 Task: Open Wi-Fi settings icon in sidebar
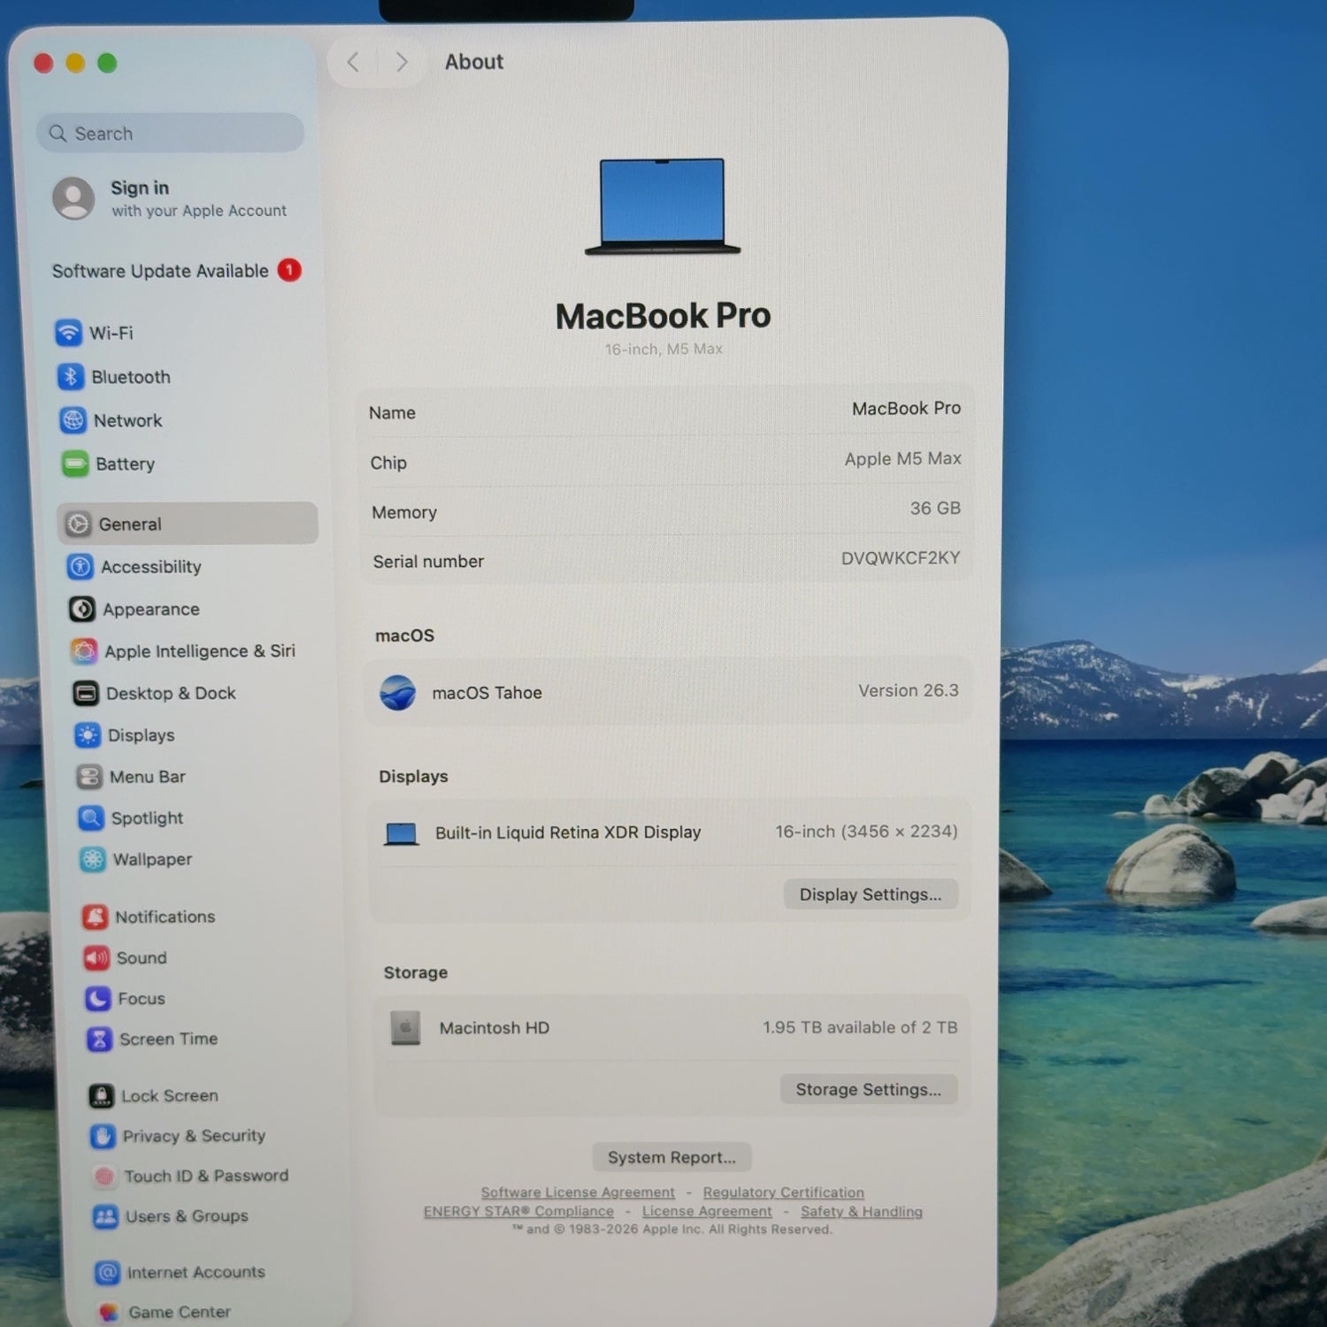pos(68,333)
